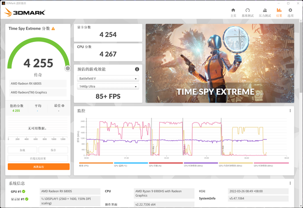Click the AMD Radeon(TM) Graphics label

[38, 92]
